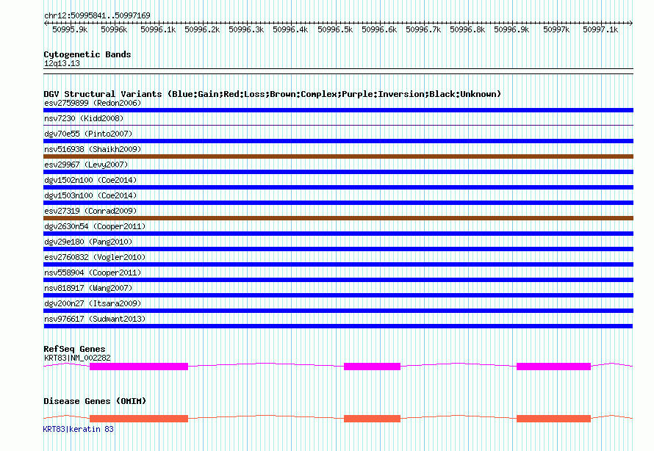This screenshot has width=654, height=451.
Task: Click the 50996k ruler tick label
Action: [x=114, y=29]
